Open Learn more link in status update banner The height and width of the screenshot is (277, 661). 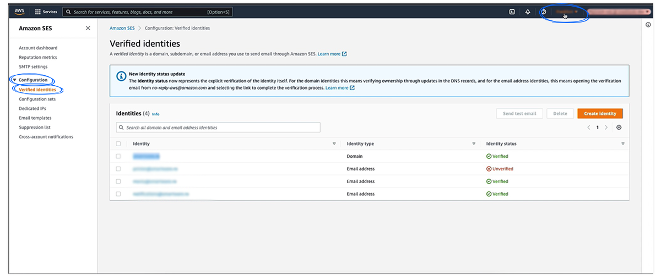[340, 88]
